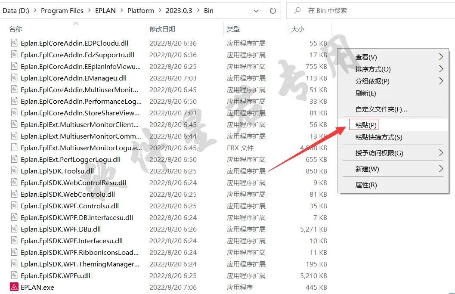Viewport: 455px width, 294px height.
Task: Click the 在 Bin 中搜索 search field
Action: point(371,11)
